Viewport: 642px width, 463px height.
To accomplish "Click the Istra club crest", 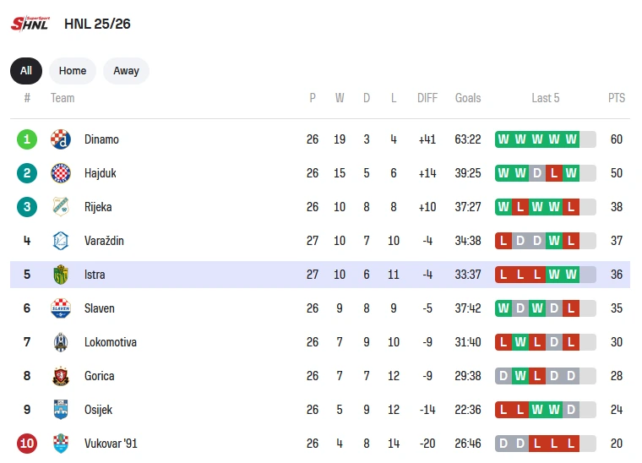I will 61,275.
